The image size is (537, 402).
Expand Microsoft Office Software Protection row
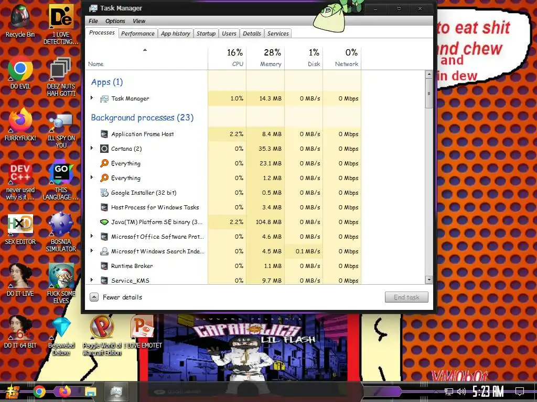point(92,236)
